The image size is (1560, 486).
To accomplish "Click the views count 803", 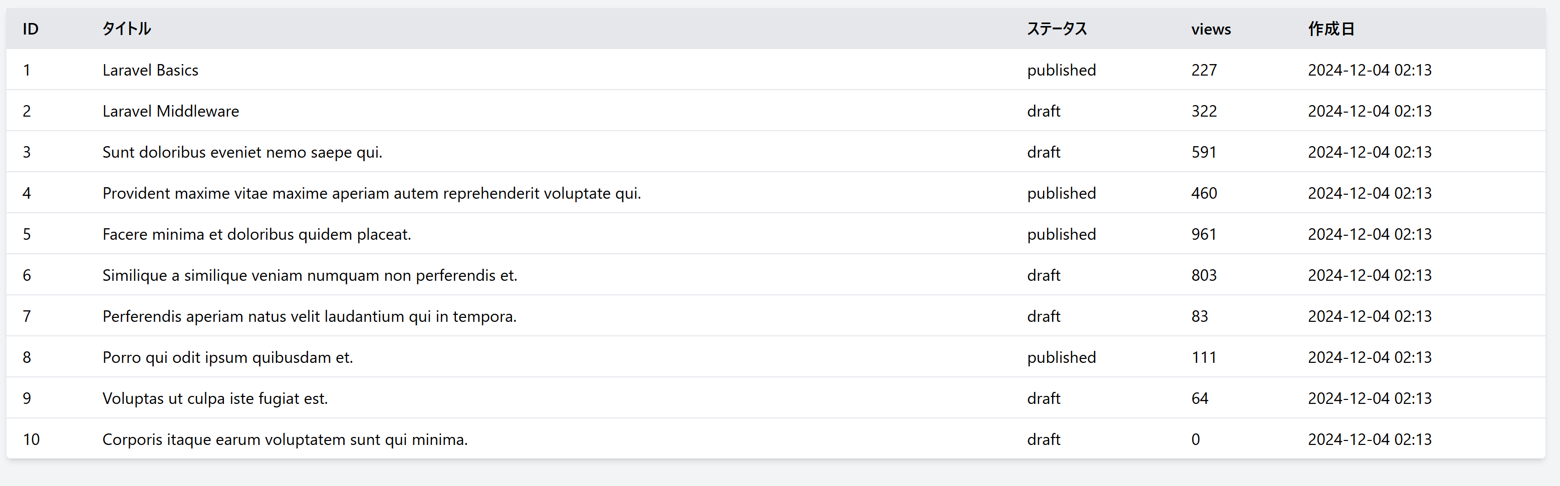I will click(x=1203, y=275).
